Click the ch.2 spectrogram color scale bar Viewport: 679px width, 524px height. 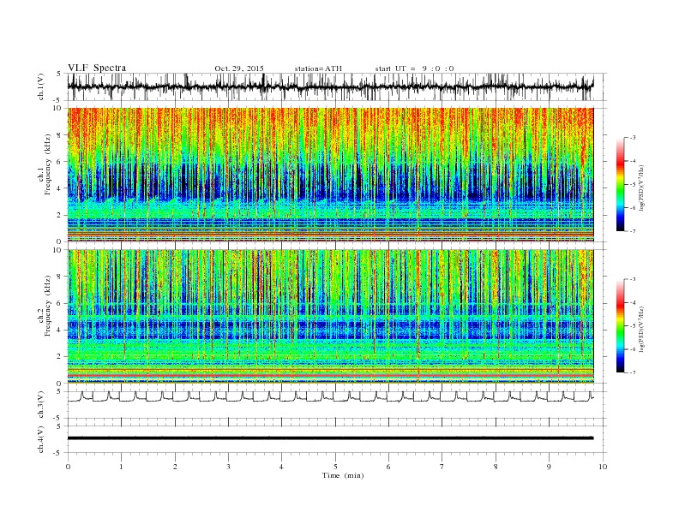click(x=620, y=325)
